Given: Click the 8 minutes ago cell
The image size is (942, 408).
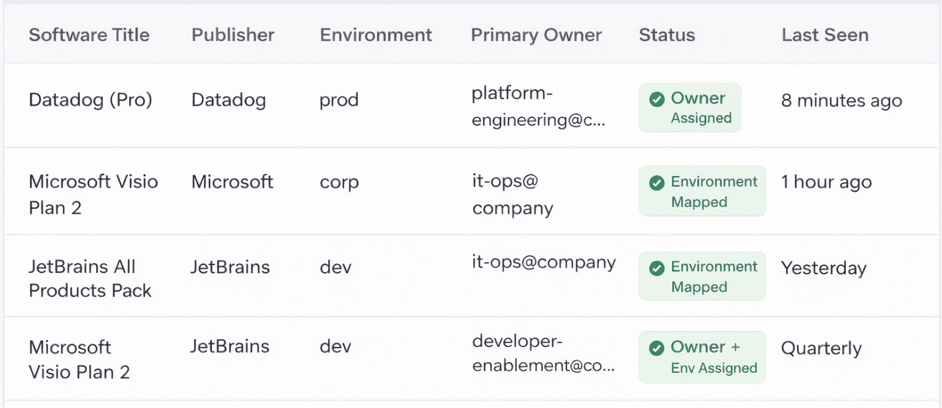Looking at the screenshot, I should pos(841,101).
